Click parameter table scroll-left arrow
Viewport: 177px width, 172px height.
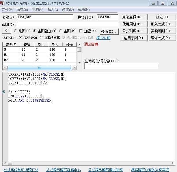click(5, 68)
